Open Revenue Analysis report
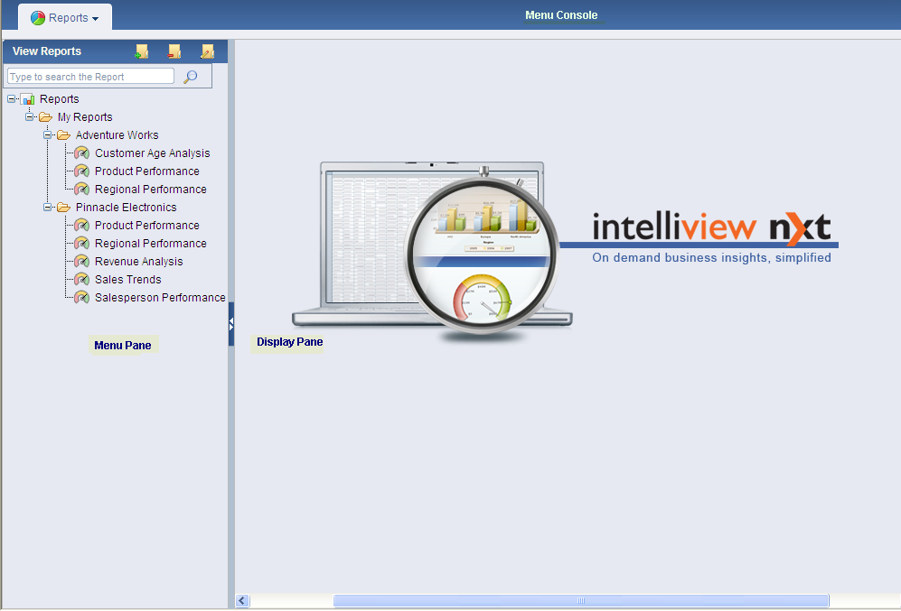Screen dimensions: 901x611 click(138, 262)
